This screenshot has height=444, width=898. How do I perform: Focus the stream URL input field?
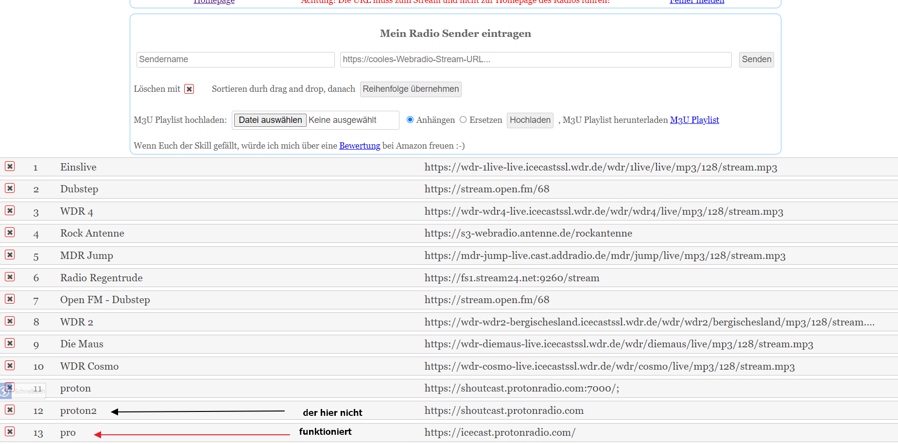pos(536,59)
